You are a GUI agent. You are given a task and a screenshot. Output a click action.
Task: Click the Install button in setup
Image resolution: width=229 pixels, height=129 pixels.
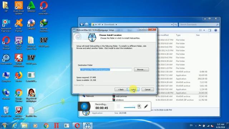(x=133, y=89)
